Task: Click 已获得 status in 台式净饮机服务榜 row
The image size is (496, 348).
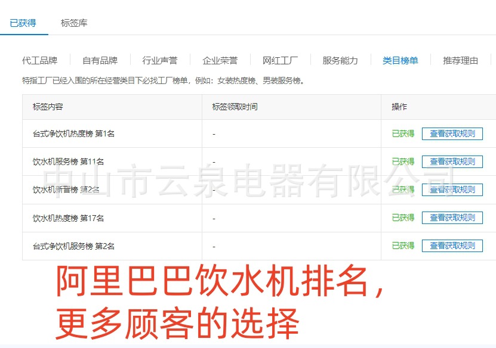Action: [403, 246]
